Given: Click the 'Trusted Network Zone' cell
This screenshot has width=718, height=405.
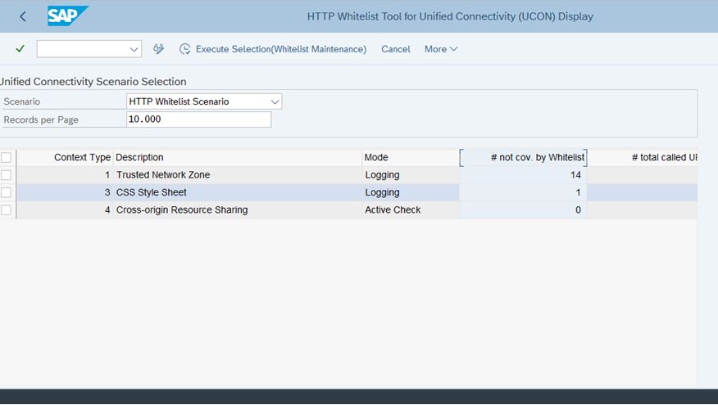Looking at the screenshot, I should 238,175.
